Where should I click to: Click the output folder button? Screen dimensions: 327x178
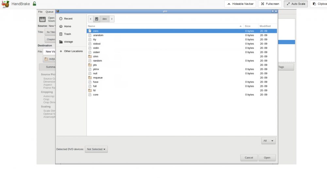(49, 59)
